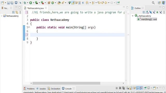This screenshot has width=166, height=93.
Task: Collapse all in Outline view
Action: pyautogui.click(x=144, y=12)
